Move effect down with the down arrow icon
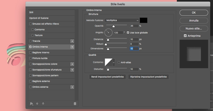The image size is (213, 111). 43,103
